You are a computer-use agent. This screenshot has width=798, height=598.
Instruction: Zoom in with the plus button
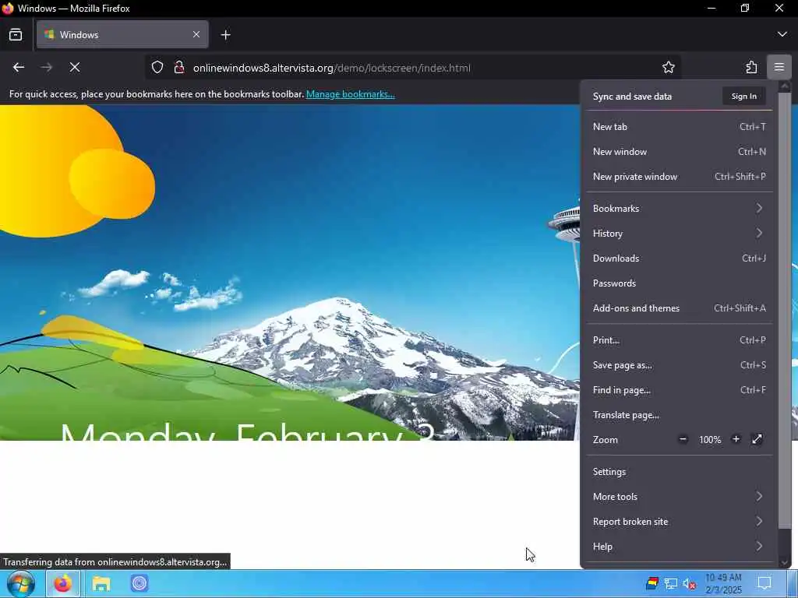(736, 439)
